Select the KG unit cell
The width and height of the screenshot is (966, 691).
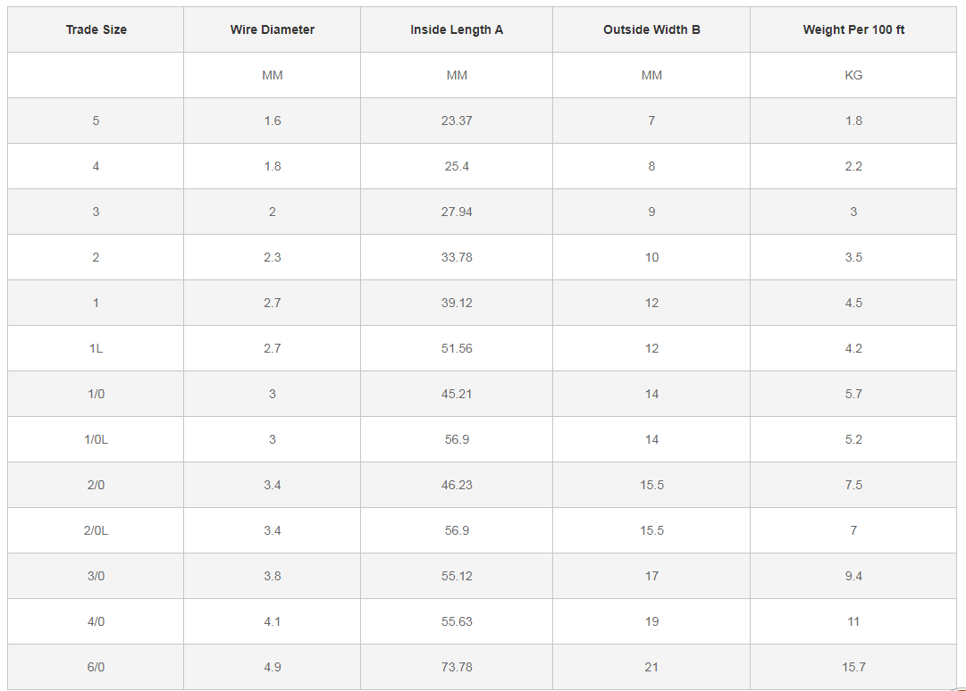point(853,75)
